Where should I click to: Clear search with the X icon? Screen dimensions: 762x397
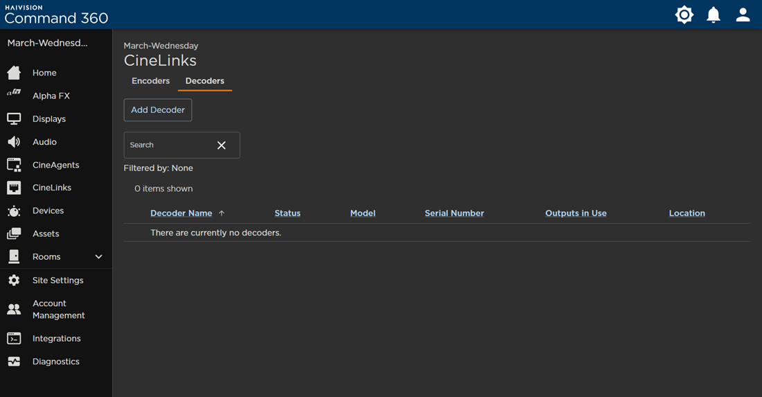point(221,145)
